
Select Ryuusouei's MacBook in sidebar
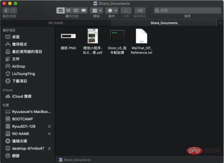tap(28, 112)
